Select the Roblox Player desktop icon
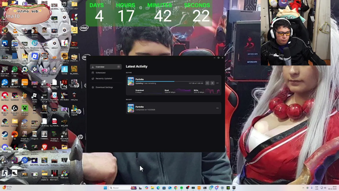The image size is (339, 191). pyautogui.click(x=35, y=57)
